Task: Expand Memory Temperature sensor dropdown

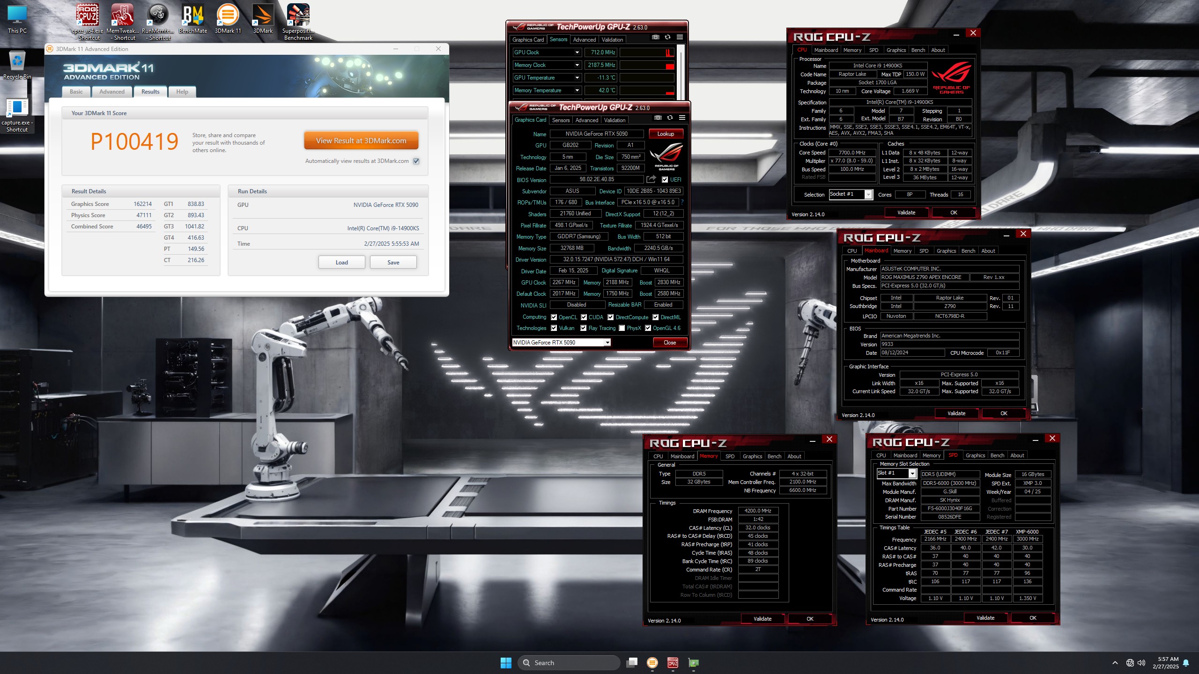Action: click(x=577, y=90)
